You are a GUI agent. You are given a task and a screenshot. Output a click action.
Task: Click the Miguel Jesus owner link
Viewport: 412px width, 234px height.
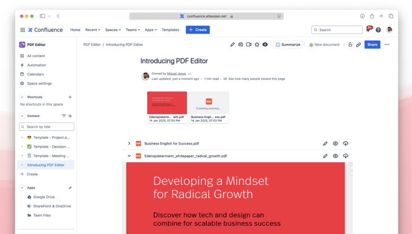pos(176,74)
